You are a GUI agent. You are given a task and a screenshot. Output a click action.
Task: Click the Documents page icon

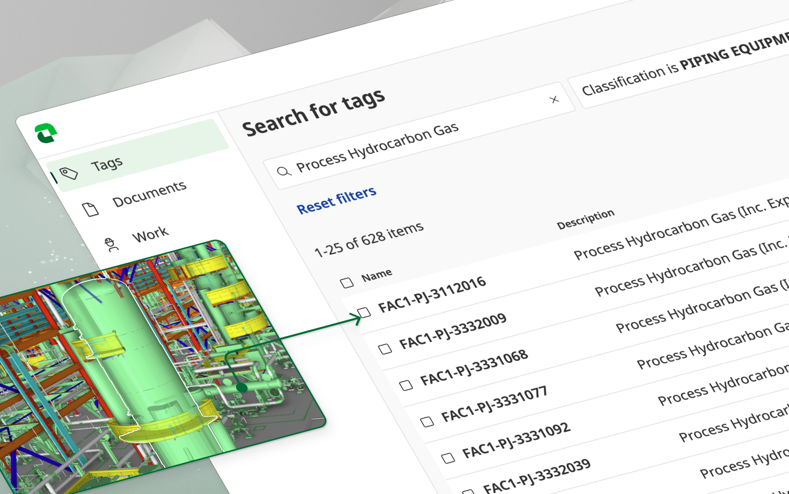[x=90, y=209]
